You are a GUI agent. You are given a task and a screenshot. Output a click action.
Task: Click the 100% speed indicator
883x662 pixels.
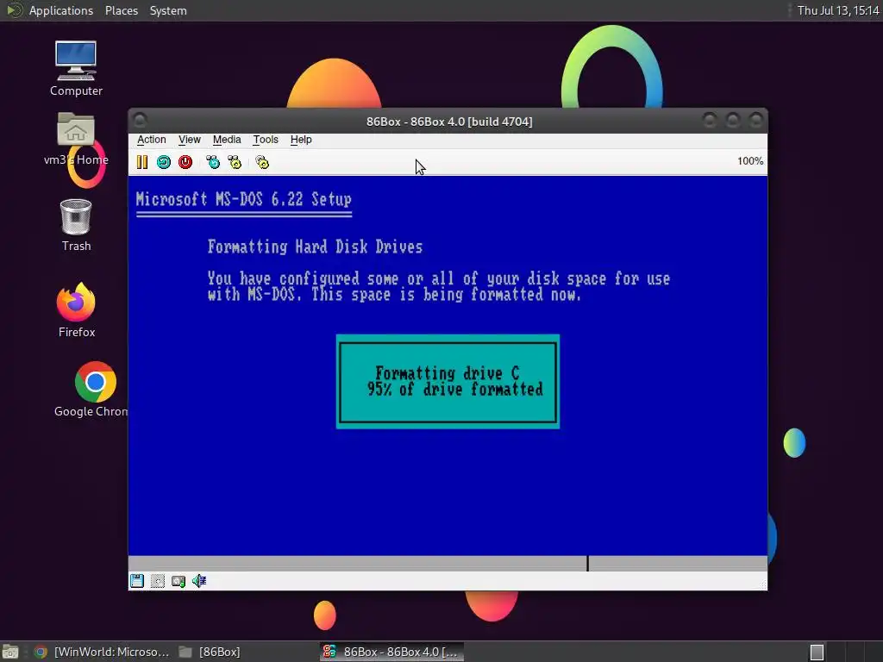click(750, 161)
